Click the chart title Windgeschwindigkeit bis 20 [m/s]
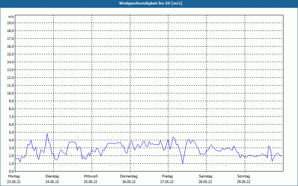The height and width of the screenshot is (186, 298). (150, 3)
